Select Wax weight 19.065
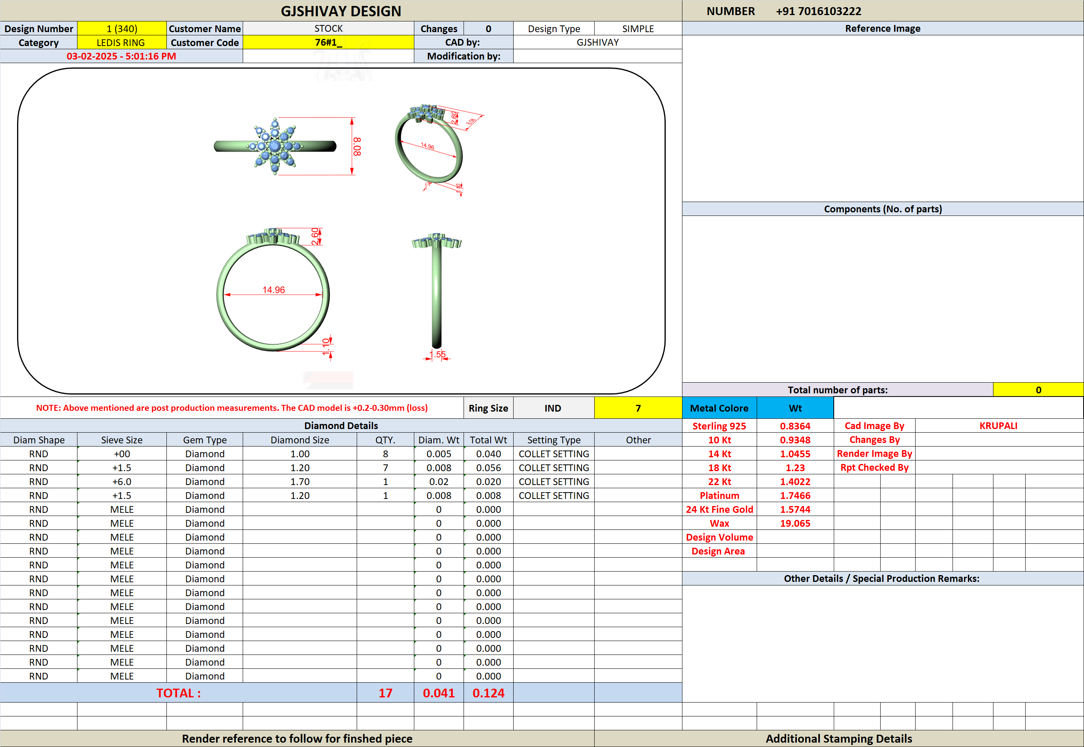This screenshot has width=1084, height=747. (795, 523)
